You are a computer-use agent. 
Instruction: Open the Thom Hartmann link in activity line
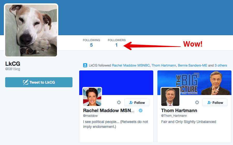click(x=164, y=65)
